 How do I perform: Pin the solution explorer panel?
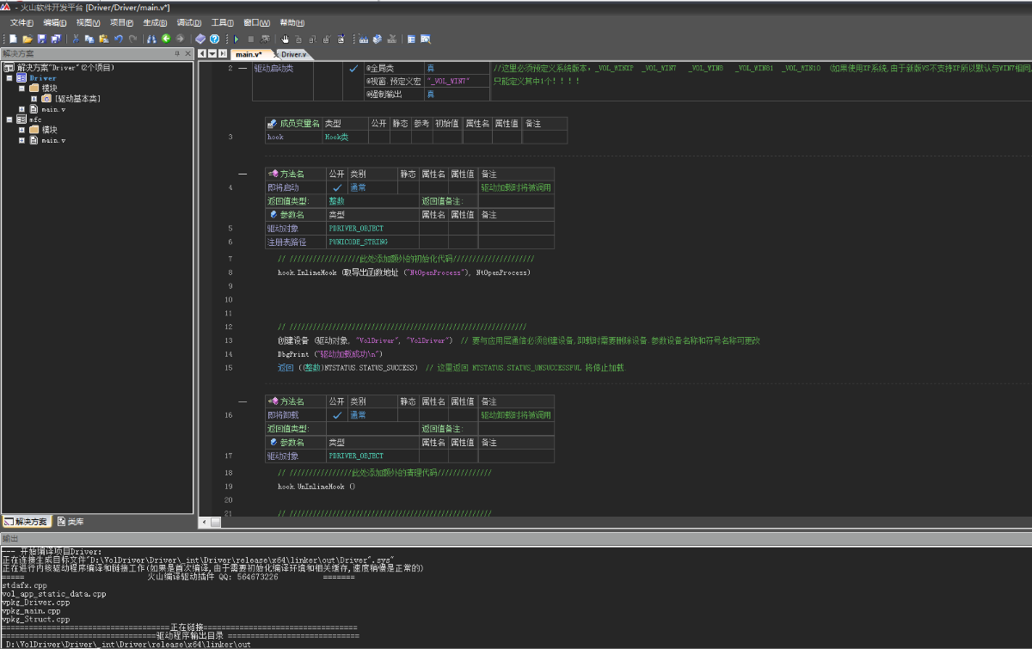(x=178, y=53)
